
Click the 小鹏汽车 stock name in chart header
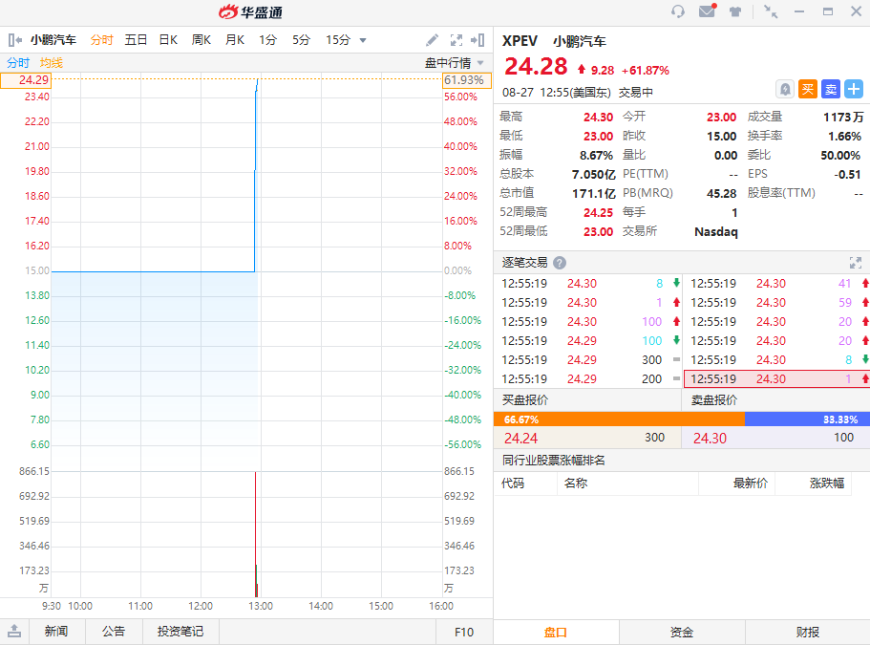click(53, 40)
